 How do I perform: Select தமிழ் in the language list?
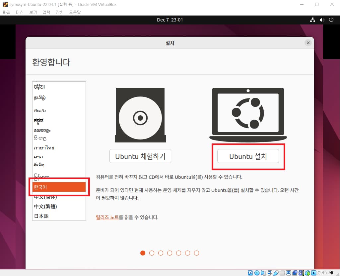point(59,98)
